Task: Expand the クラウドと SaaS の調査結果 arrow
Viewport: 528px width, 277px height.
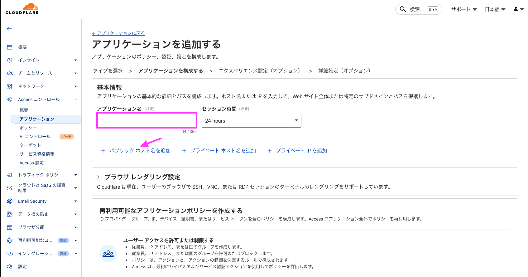Action: (x=76, y=188)
